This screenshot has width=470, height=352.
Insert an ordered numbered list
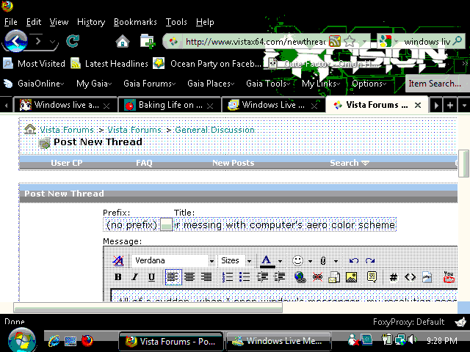click(228, 277)
